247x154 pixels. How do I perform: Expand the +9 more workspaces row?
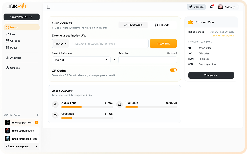coord(22,146)
